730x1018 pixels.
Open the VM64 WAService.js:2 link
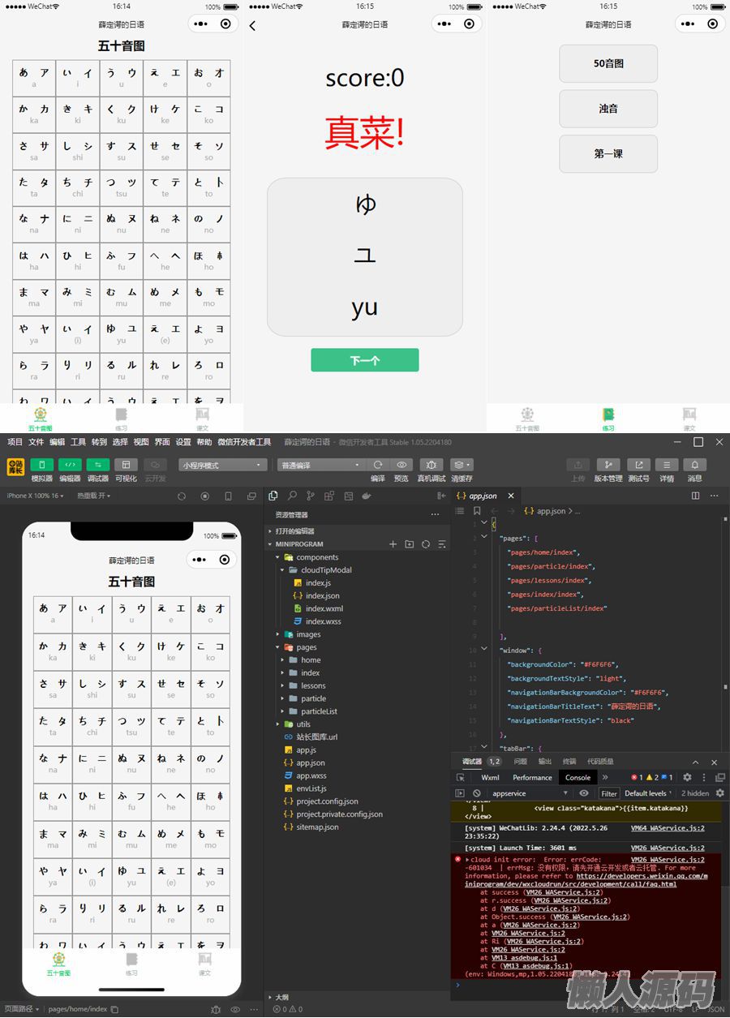[668, 828]
